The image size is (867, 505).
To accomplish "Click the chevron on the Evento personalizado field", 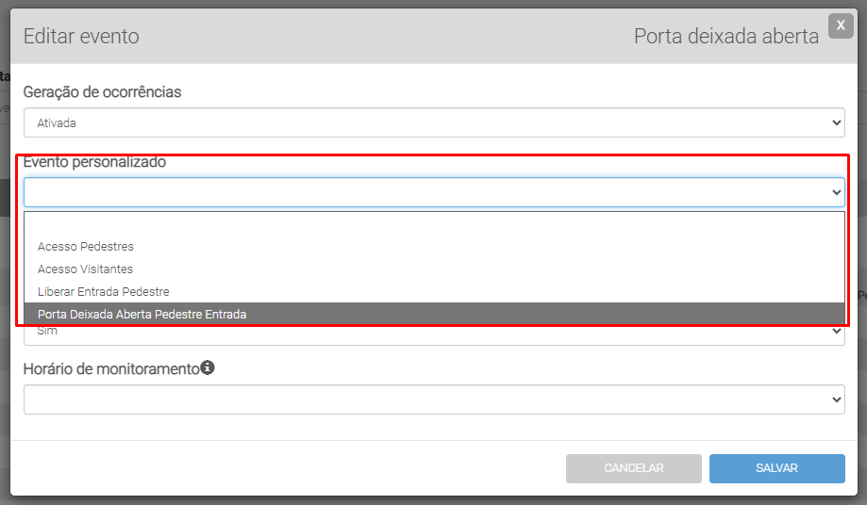I will [x=837, y=192].
